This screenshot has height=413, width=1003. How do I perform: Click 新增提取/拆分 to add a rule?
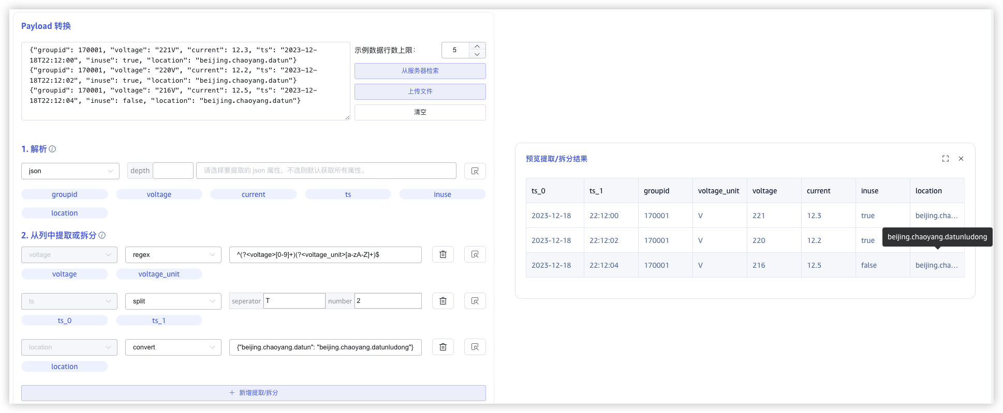tap(254, 393)
